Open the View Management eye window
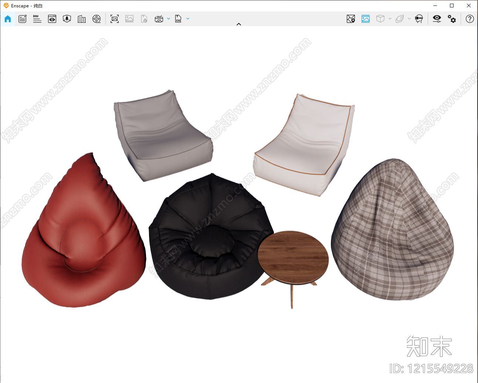The width and height of the screenshot is (478, 383). click(x=52, y=19)
